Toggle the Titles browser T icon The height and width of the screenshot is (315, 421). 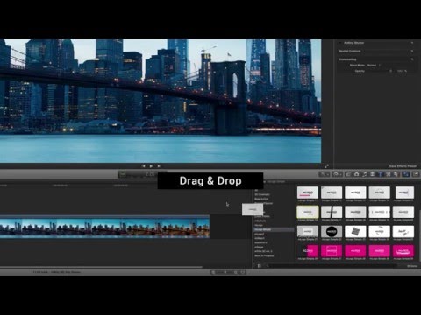tap(380, 174)
